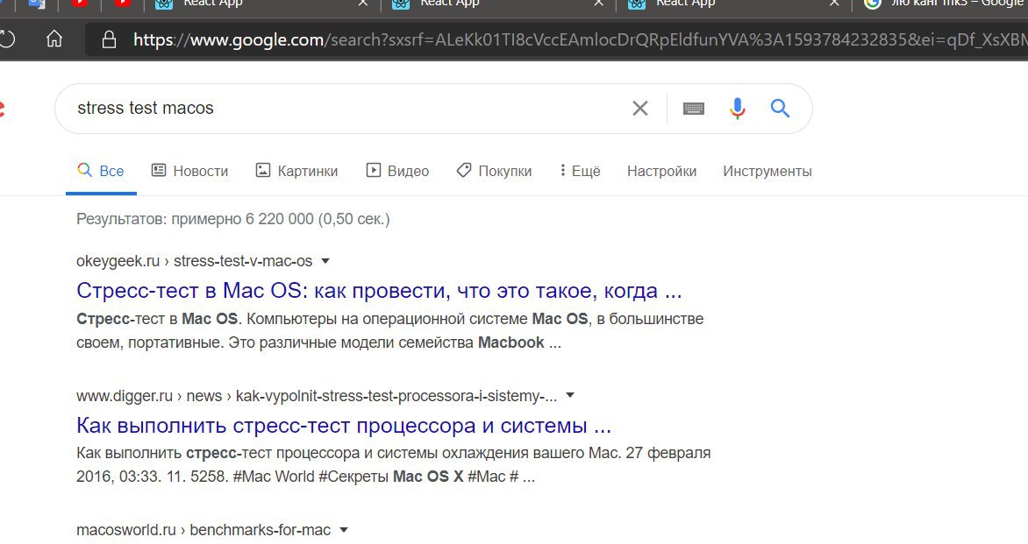Submit search with magnifier icon
Screen dimensions: 1028x544
coord(780,108)
